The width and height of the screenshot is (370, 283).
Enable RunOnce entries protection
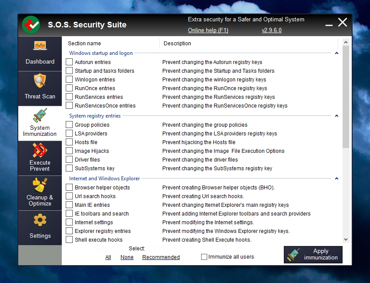tap(69, 88)
